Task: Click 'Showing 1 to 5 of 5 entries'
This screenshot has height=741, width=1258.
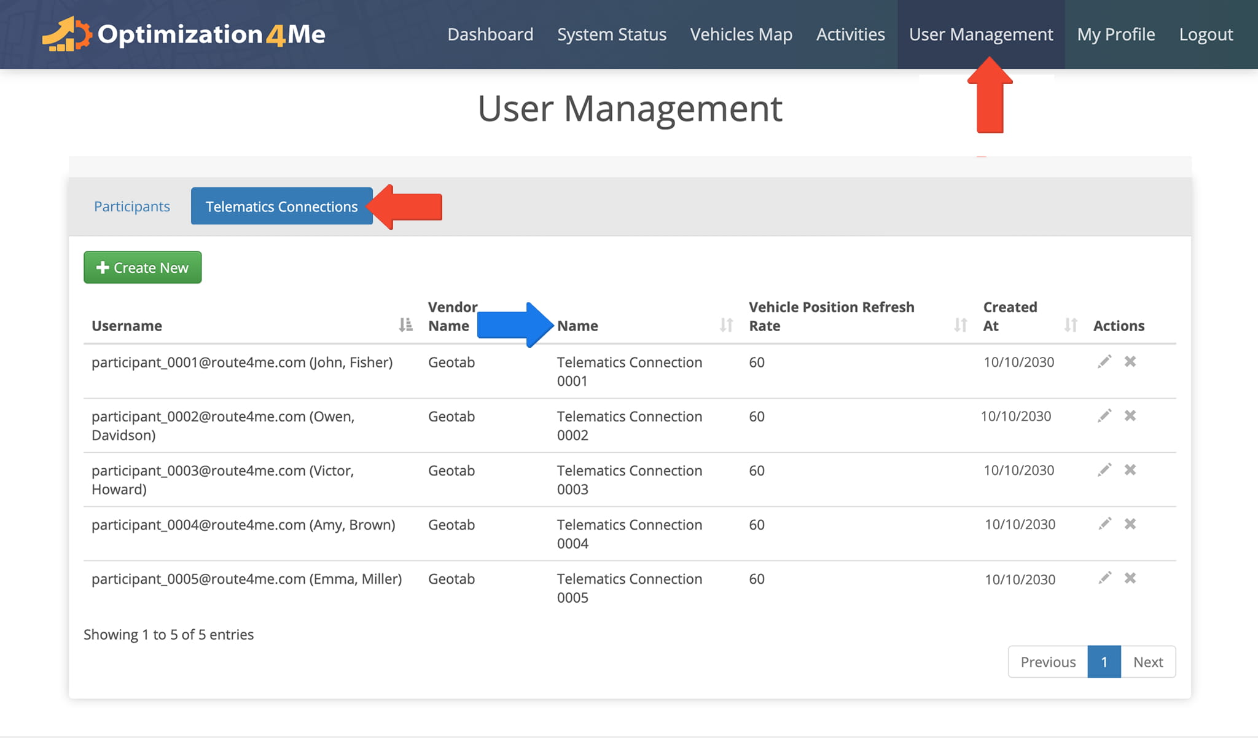Action: pyautogui.click(x=168, y=635)
